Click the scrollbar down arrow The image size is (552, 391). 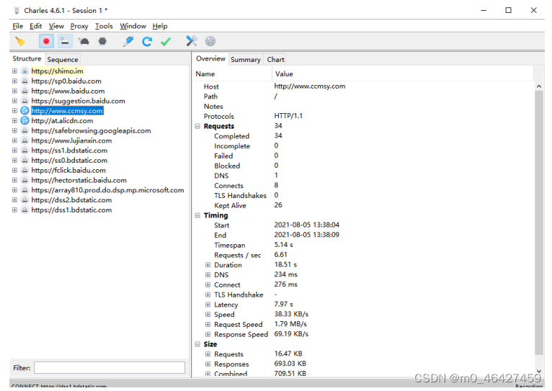[x=538, y=371]
